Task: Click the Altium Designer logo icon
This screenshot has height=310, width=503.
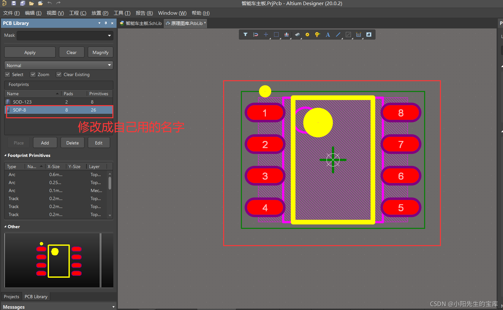Action: coord(4,3)
